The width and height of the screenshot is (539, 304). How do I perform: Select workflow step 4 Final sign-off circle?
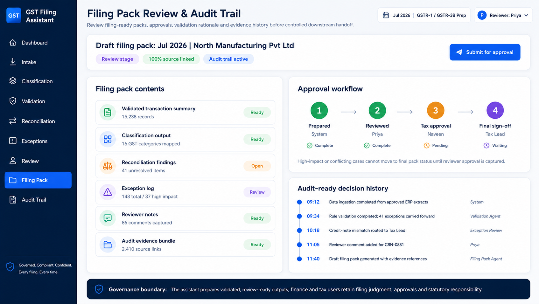pos(495,110)
